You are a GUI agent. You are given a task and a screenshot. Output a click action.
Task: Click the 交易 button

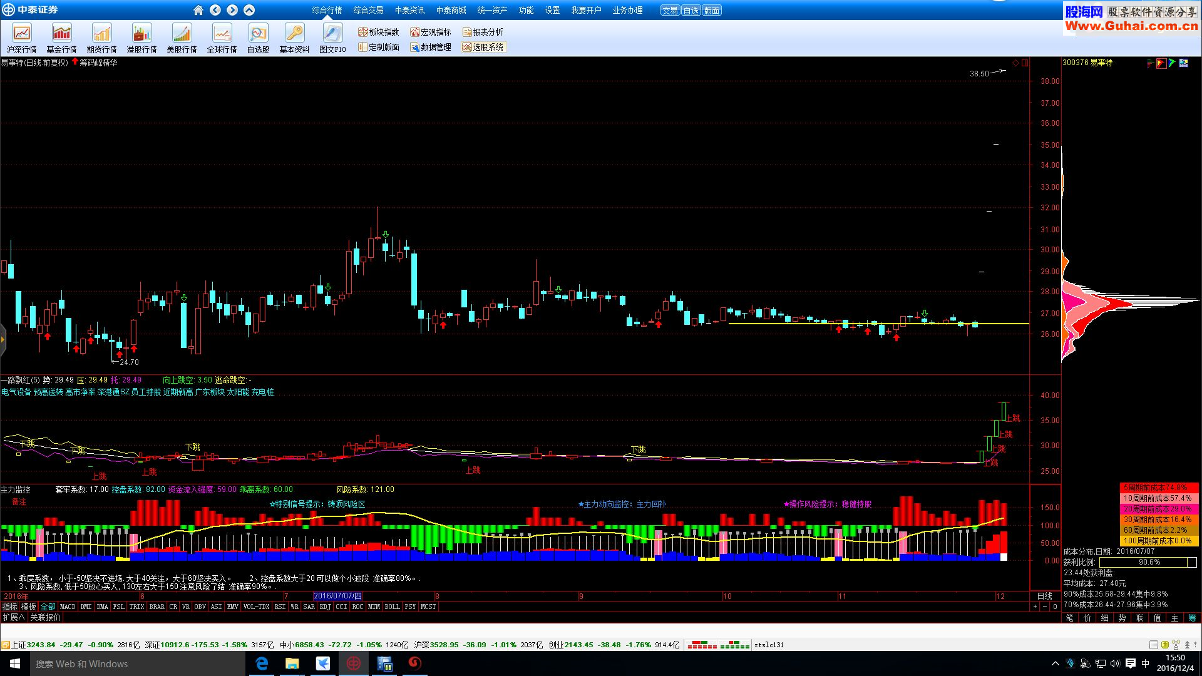[x=670, y=11]
